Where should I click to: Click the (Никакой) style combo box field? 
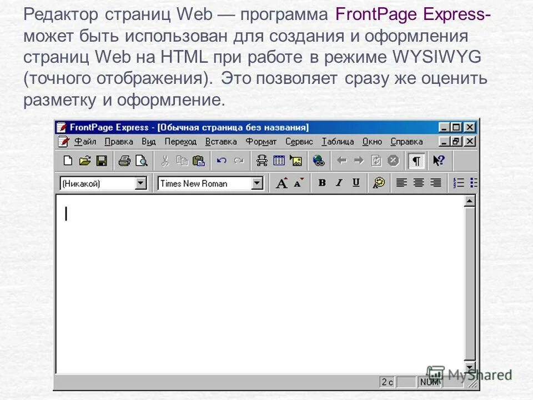click(103, 183)
